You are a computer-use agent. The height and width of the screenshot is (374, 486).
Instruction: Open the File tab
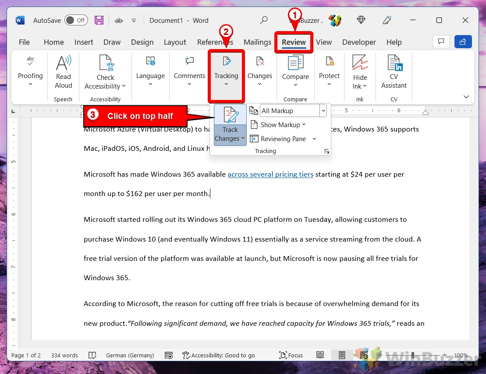click(x=24, y=42)
